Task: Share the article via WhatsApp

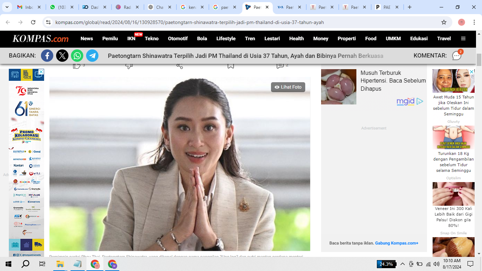Action: 77,56
